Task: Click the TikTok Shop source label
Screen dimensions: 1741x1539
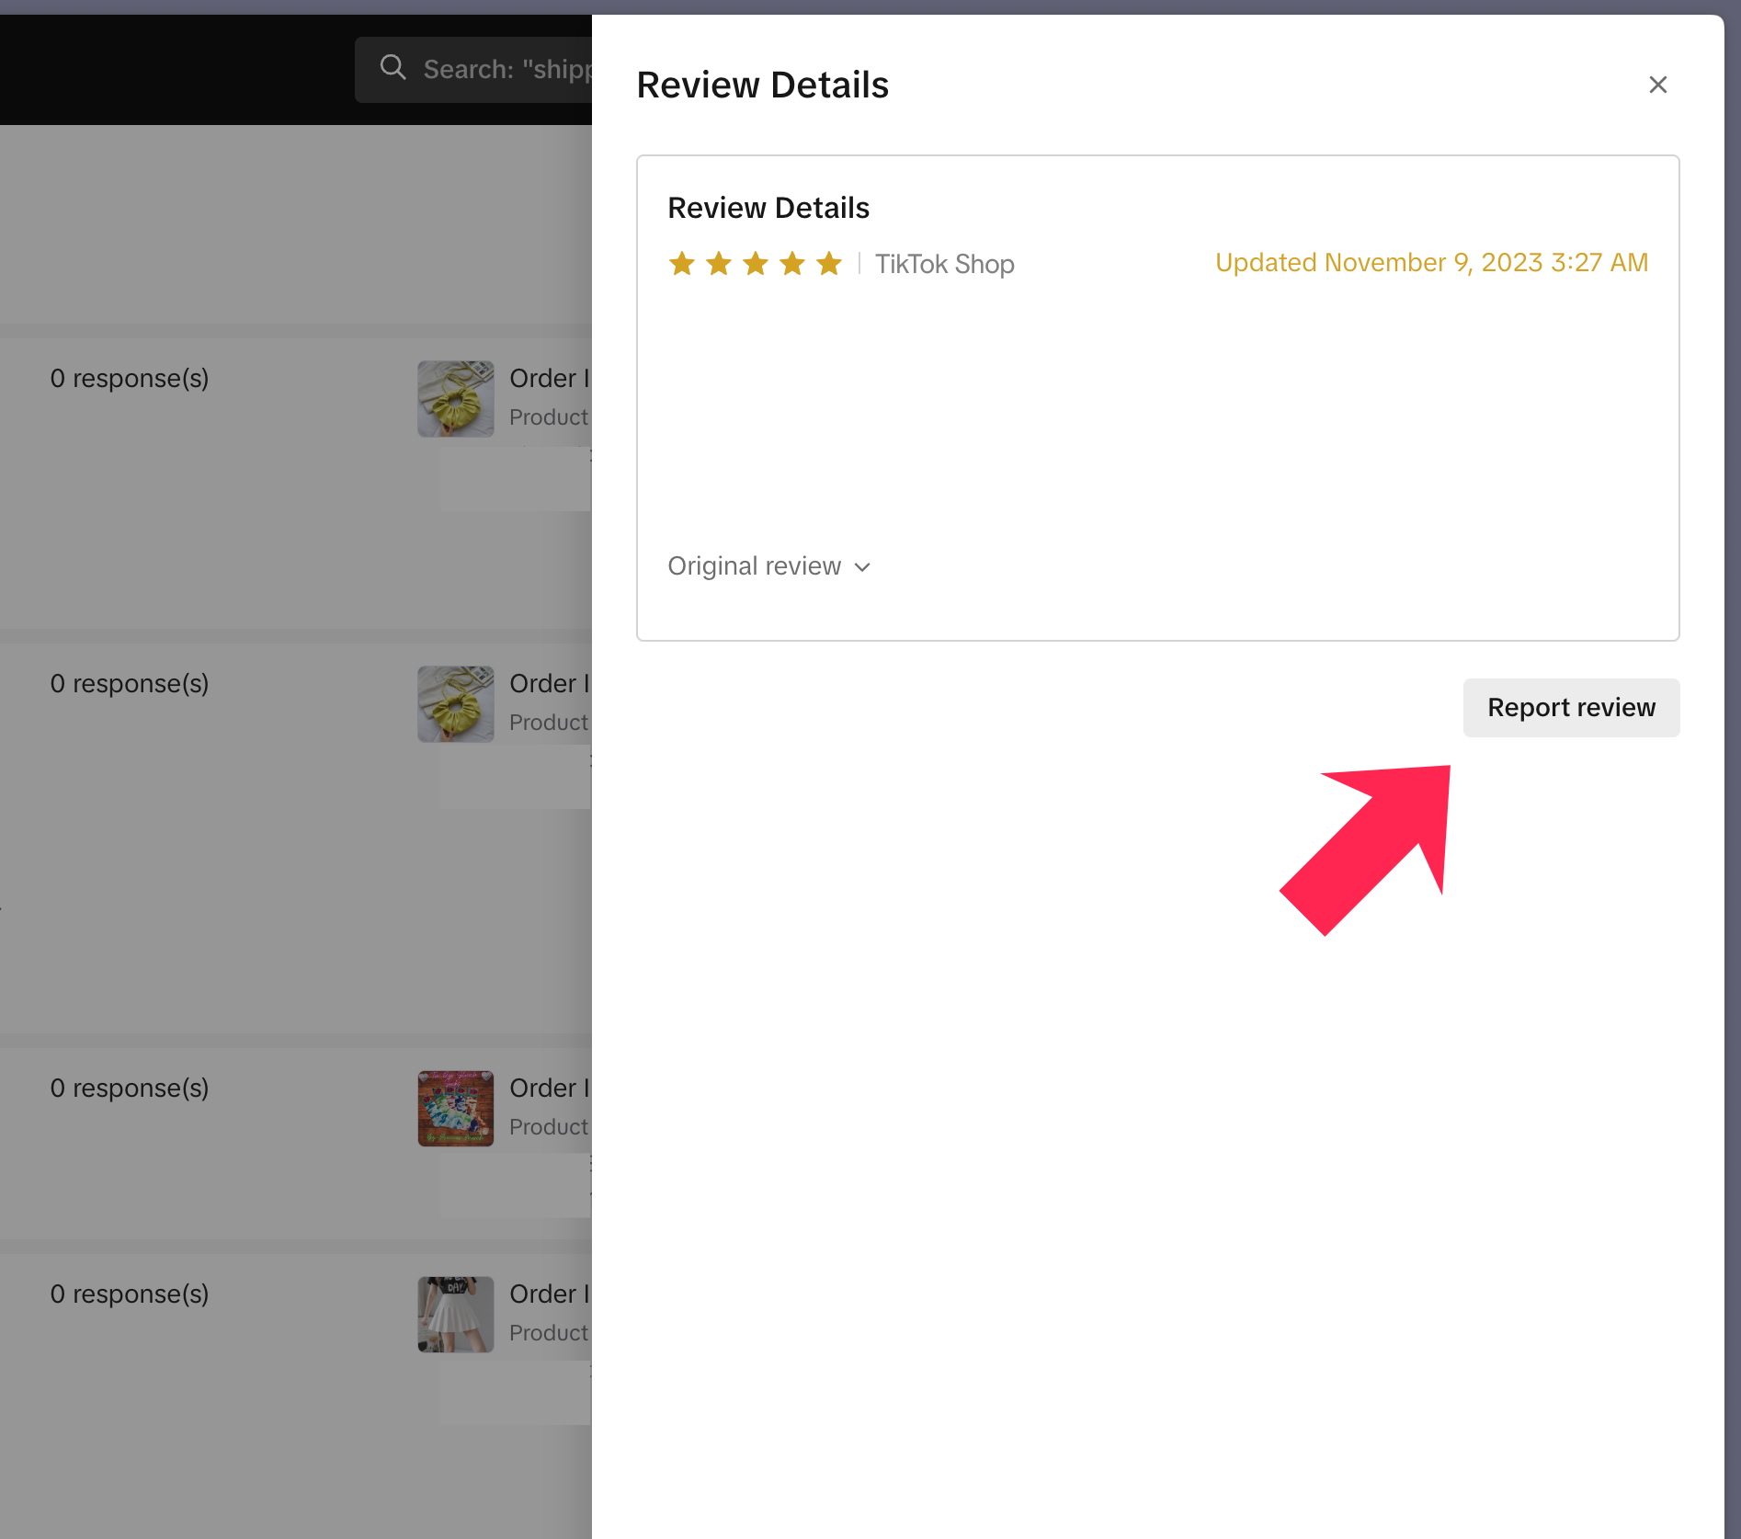Action: [x=944, y=265]
